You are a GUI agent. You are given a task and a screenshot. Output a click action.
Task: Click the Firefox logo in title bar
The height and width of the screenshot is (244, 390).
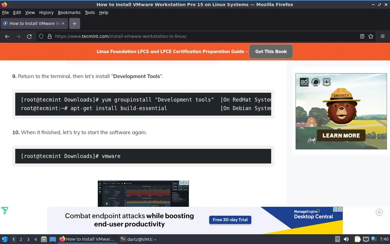4,5
